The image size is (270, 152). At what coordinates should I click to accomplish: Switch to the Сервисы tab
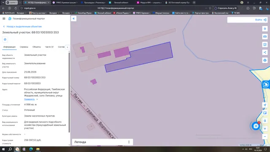click(24, 47)
